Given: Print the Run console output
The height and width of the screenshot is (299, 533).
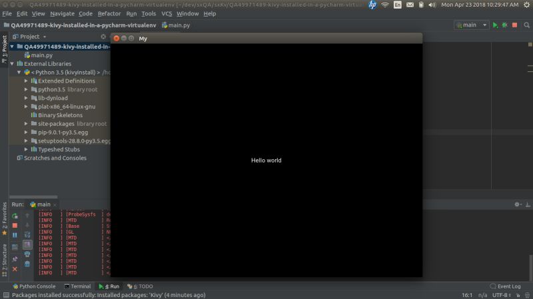Looking at the screenshot, I should [27, 254].
